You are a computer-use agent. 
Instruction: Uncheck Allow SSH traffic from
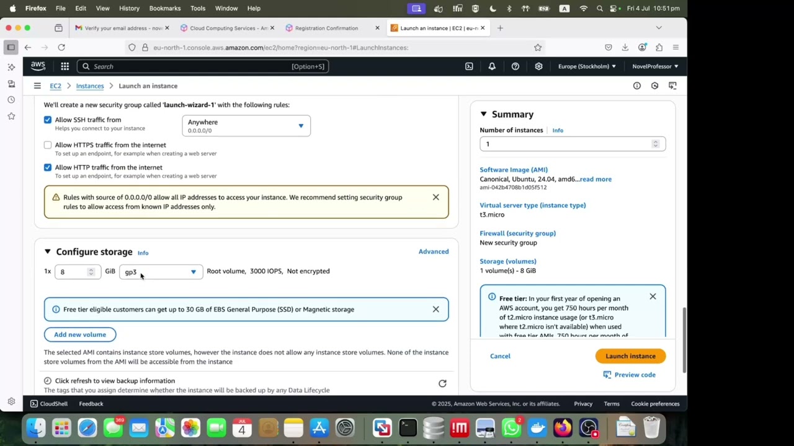48,120
